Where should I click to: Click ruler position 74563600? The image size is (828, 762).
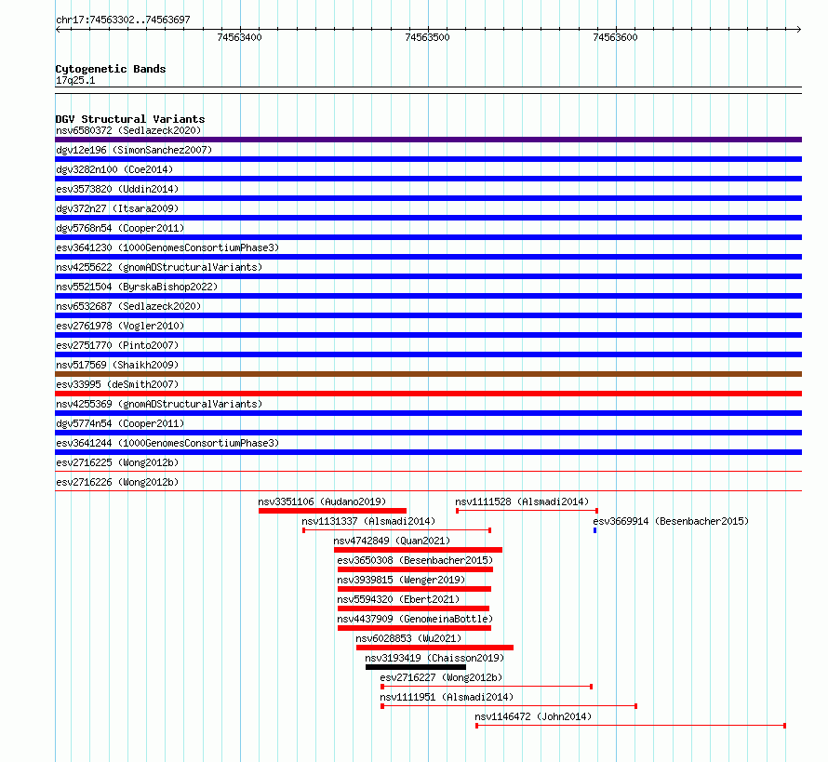(615, 37)
